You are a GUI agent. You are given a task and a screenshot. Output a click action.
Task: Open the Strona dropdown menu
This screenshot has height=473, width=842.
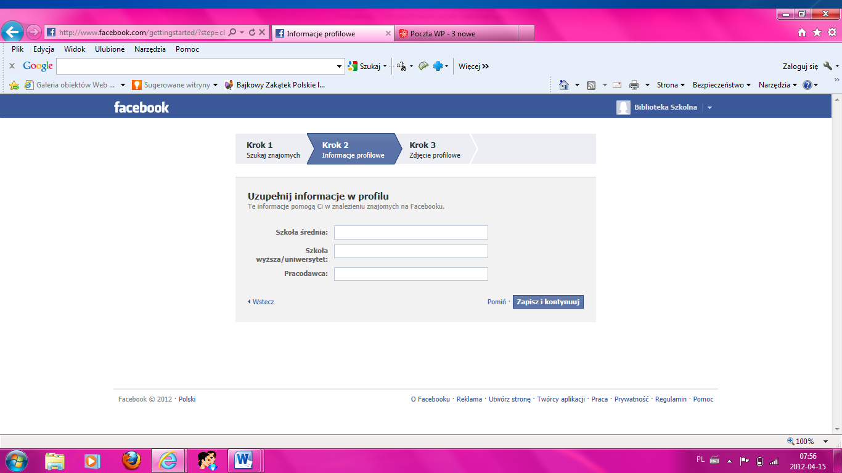671,85
